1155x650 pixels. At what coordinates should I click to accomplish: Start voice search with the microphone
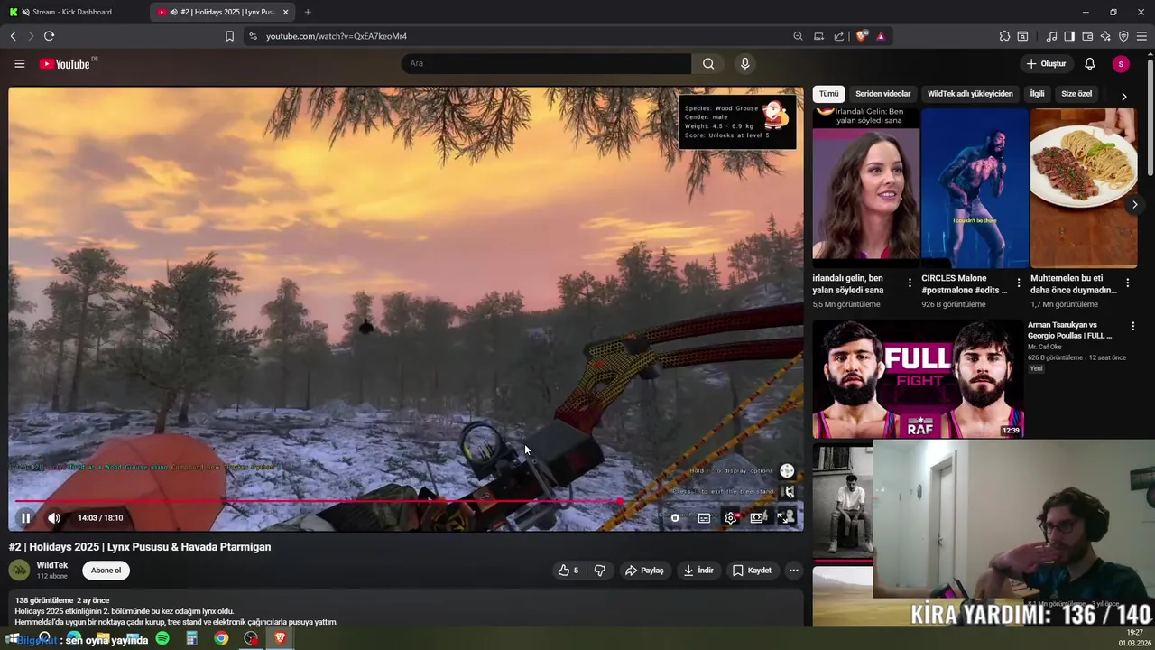tap(744, 63)
